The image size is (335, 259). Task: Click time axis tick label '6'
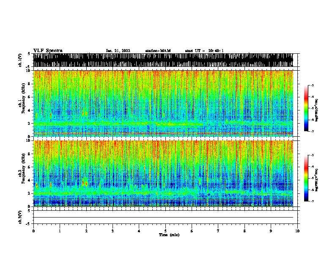pyautogui.click(x=192, y=231)
